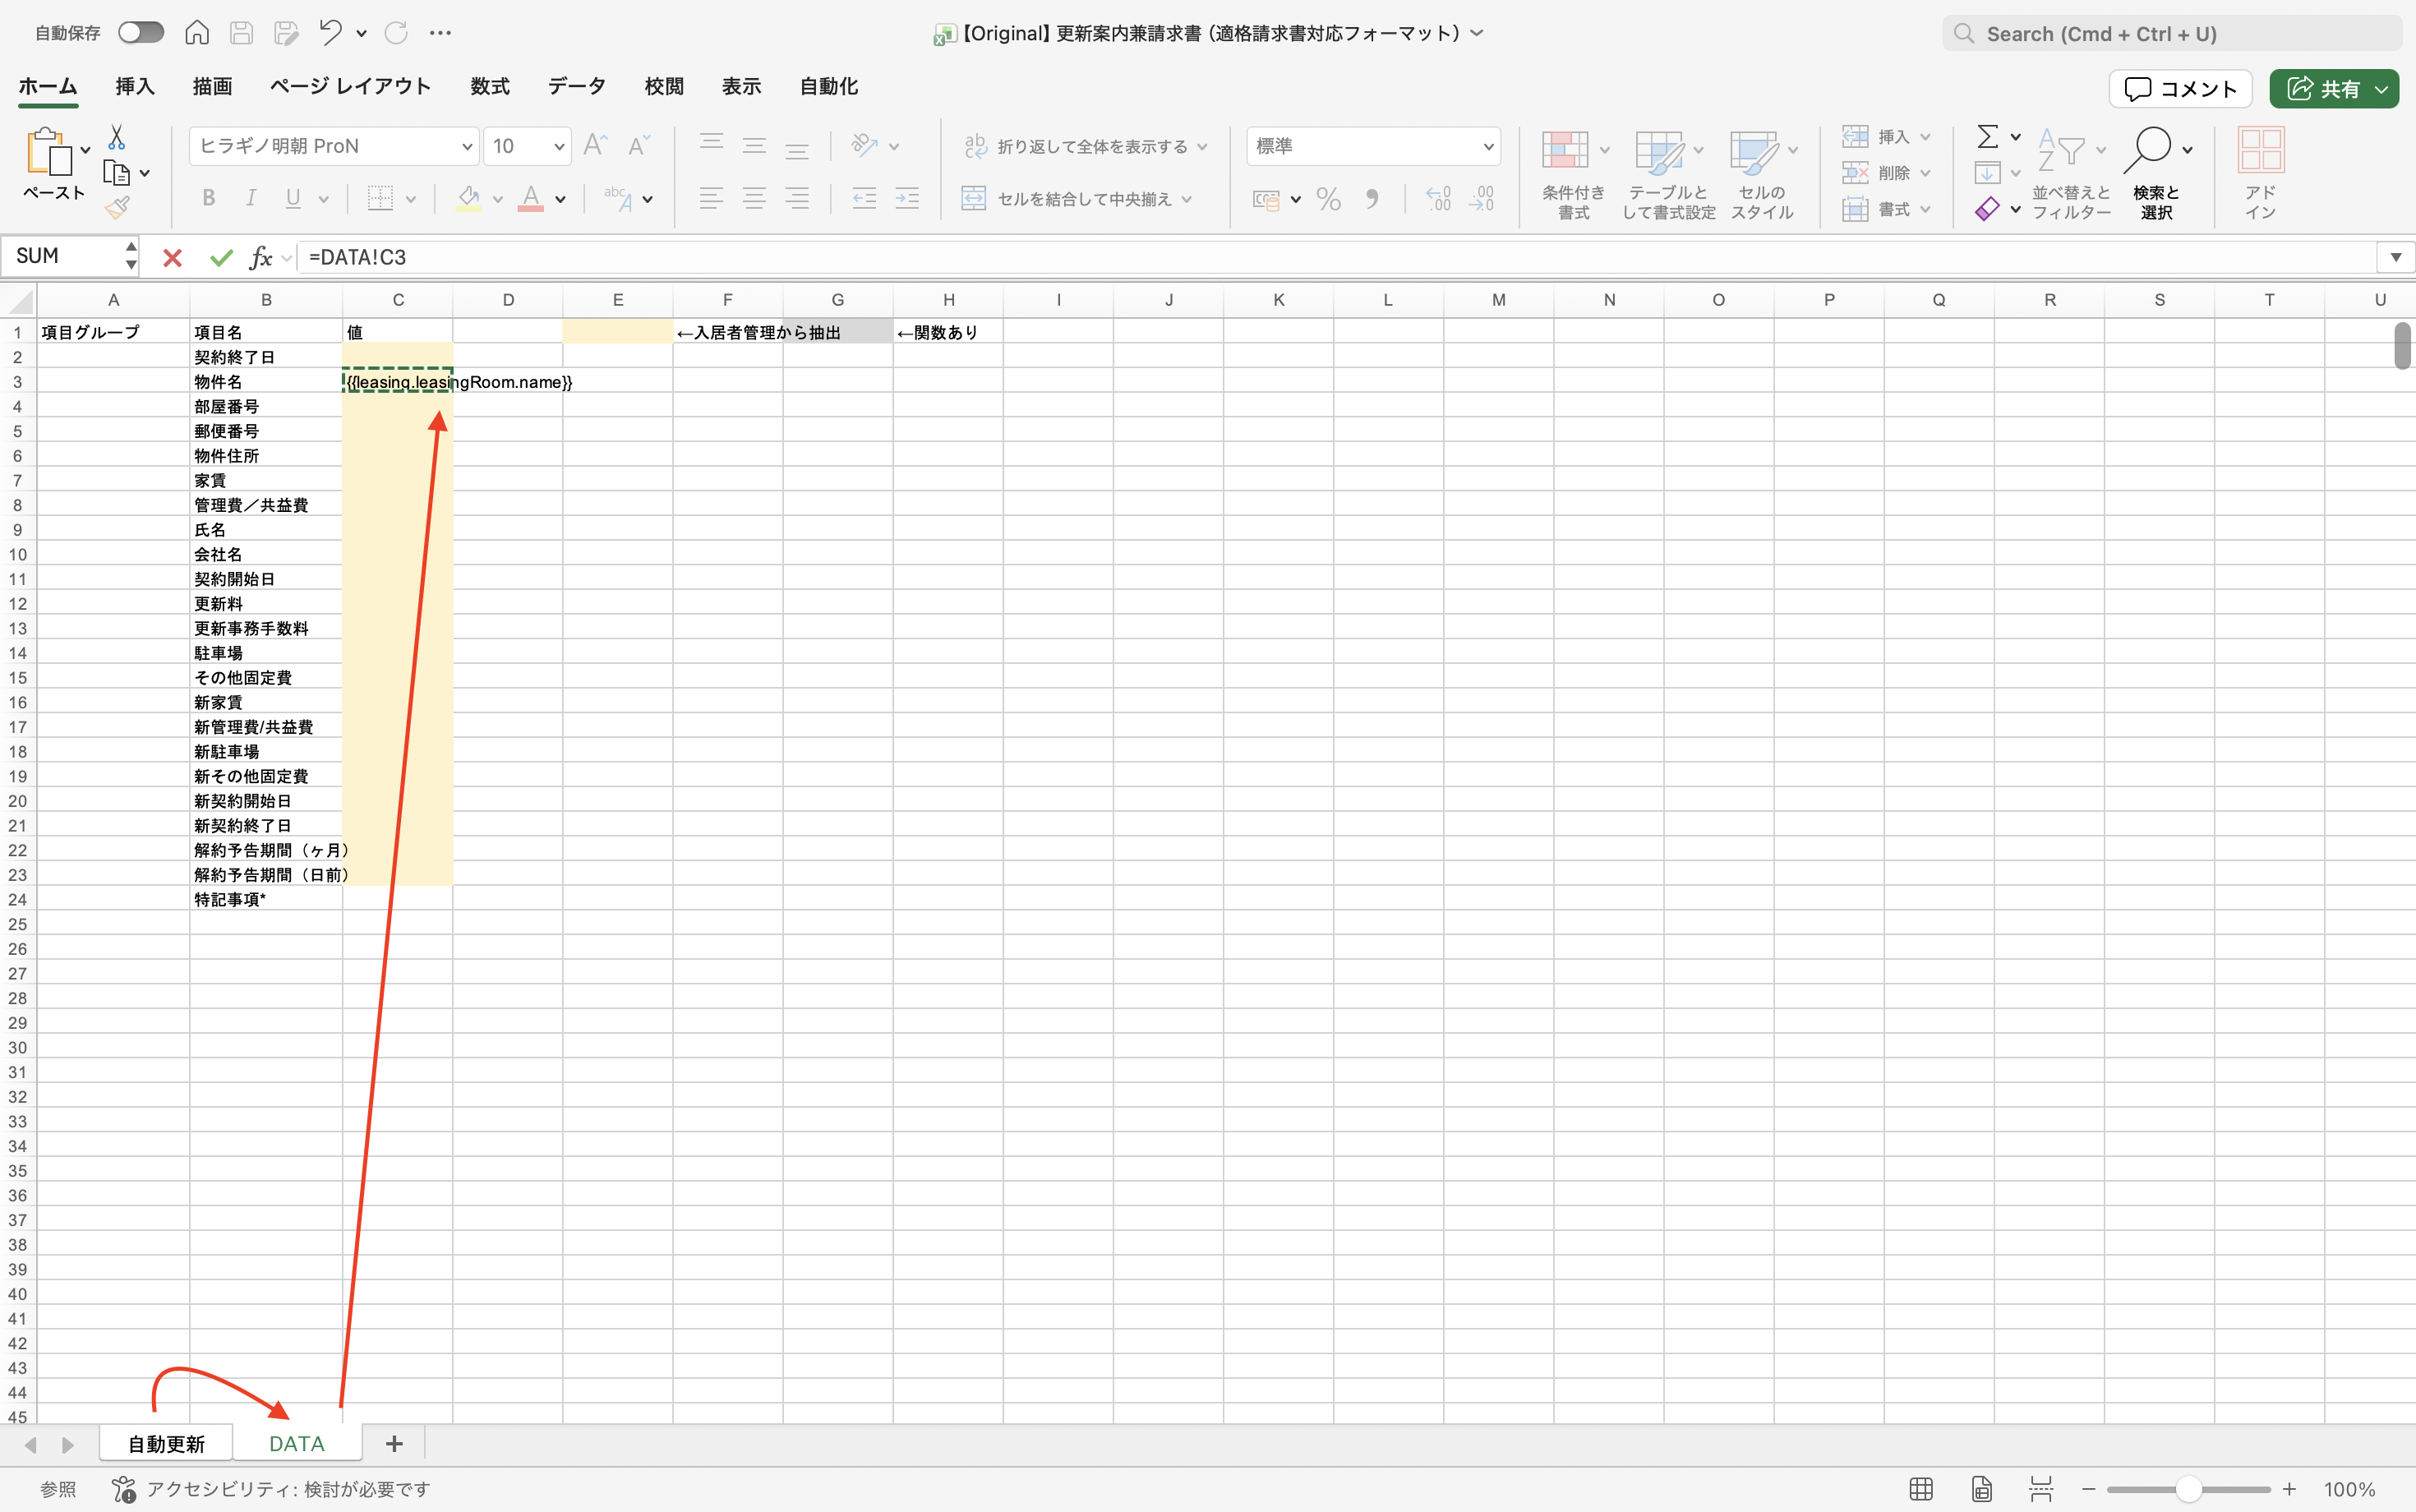This screenshot has width=2416, height=1512.
Task: Click the increase indent icon
Action: click(907, 198)
